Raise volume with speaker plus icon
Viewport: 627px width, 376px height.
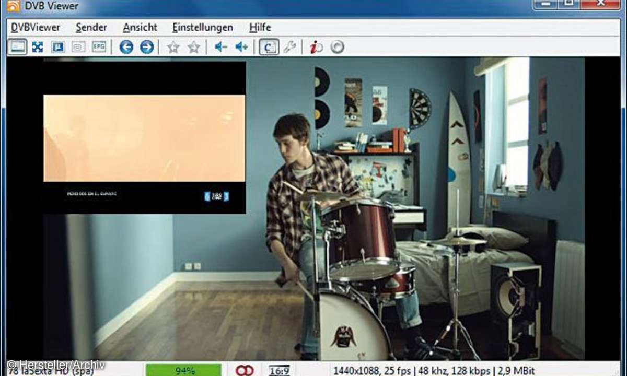[x=241, y=47]
